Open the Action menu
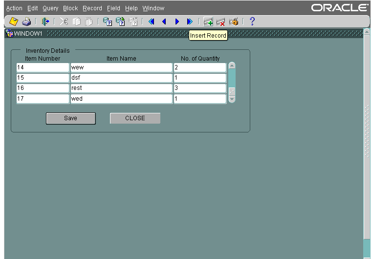The image size is (371, 259). pyautogui.click(x=14, y=8)
